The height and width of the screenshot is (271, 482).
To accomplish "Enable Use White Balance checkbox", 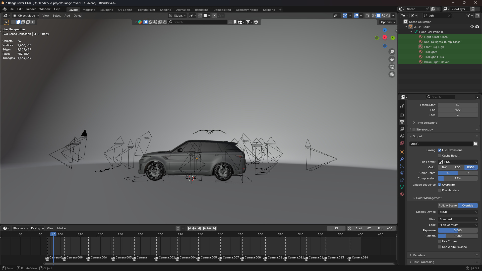I will 440,247.
